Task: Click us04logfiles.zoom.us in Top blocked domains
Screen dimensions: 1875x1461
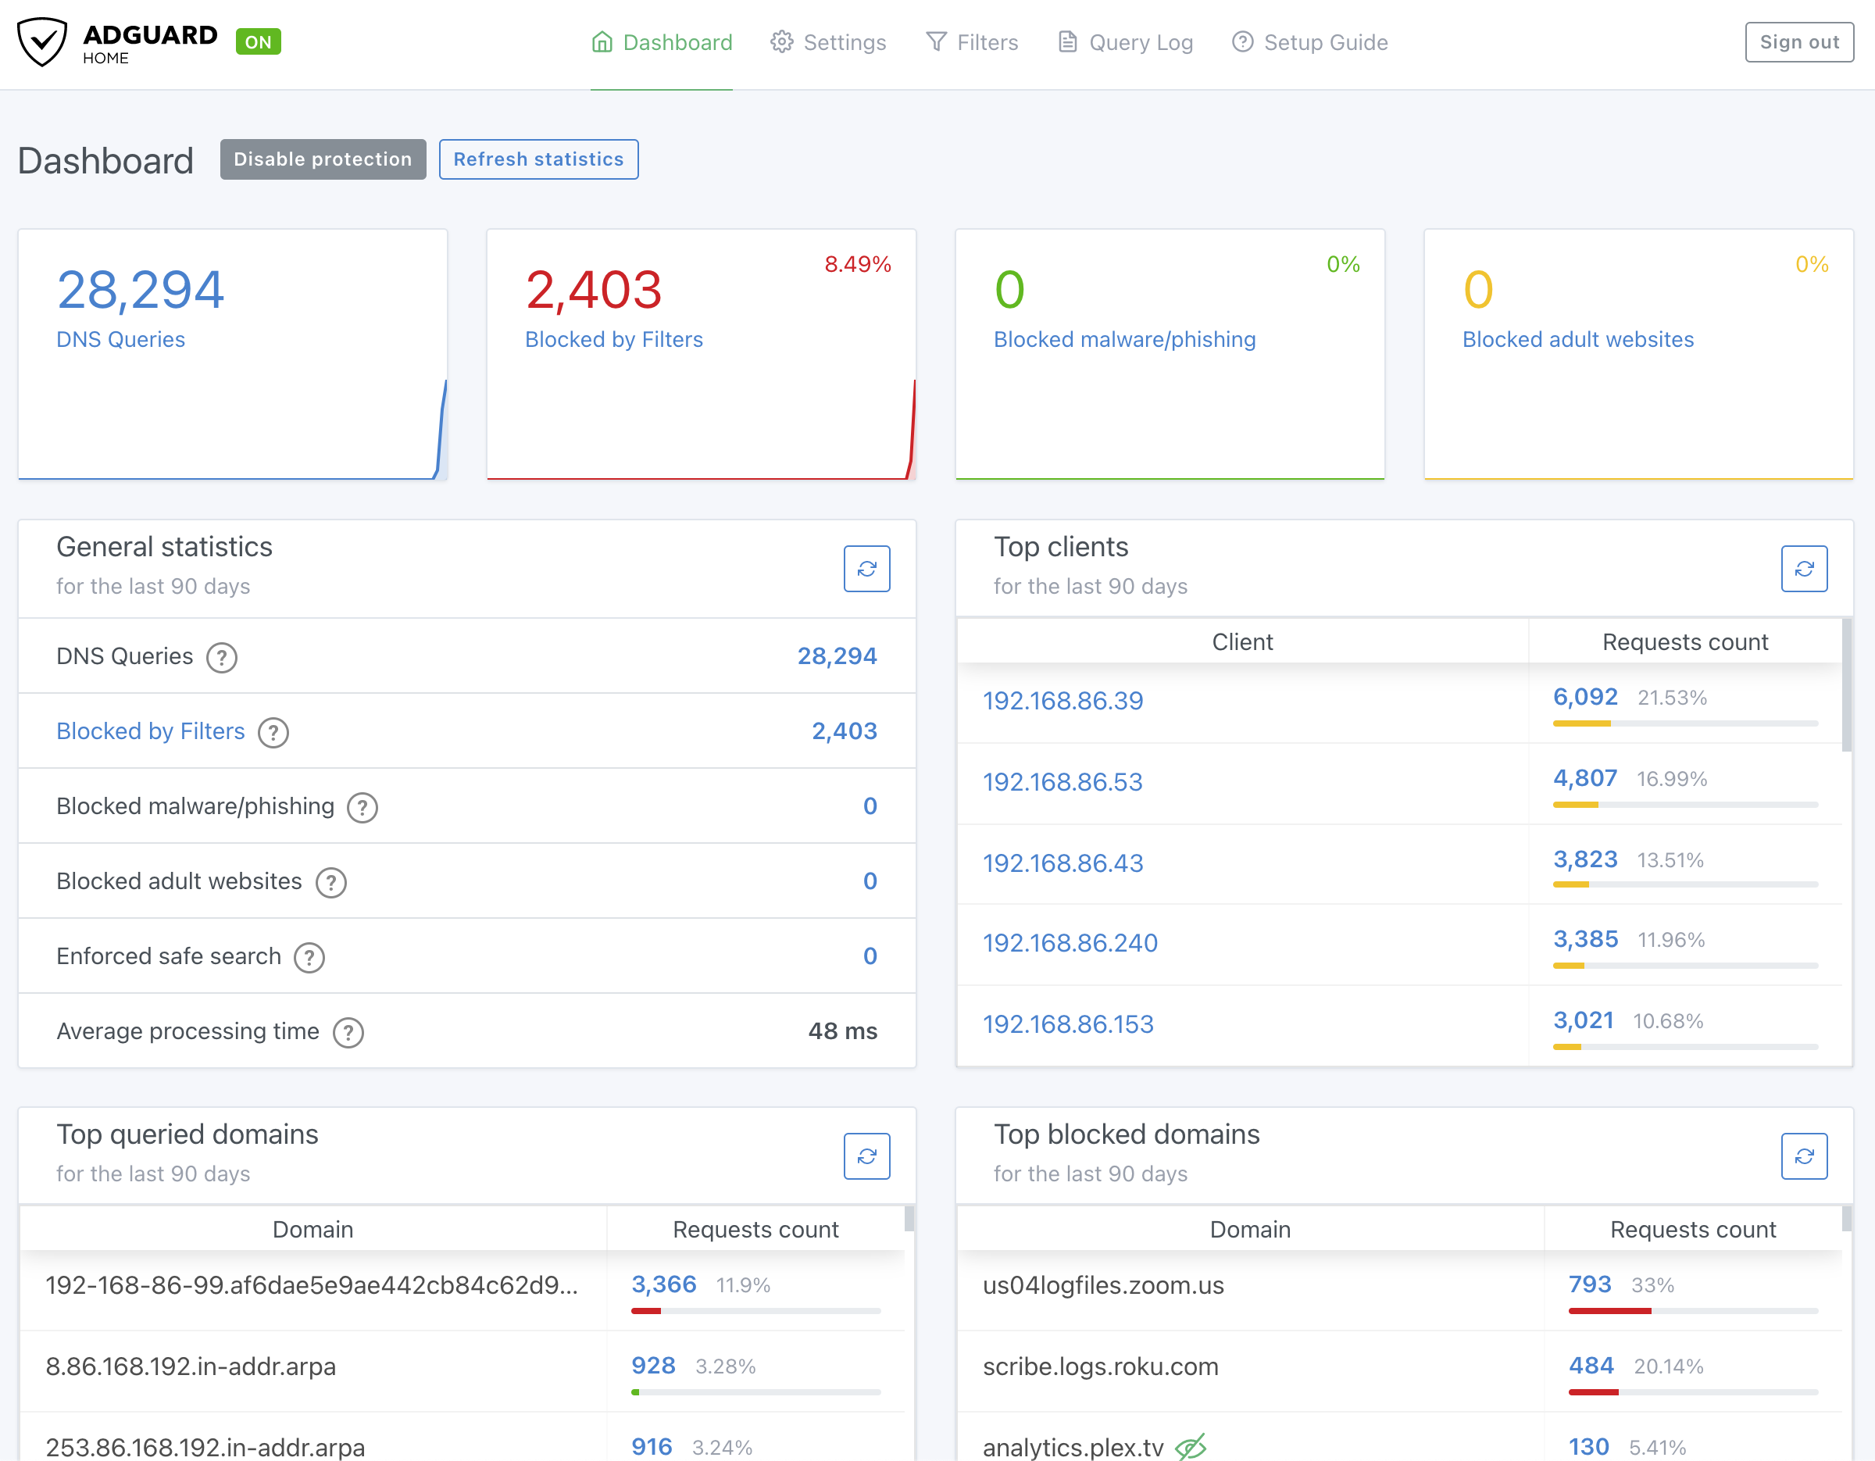Action: (x=1103, y=1286)
